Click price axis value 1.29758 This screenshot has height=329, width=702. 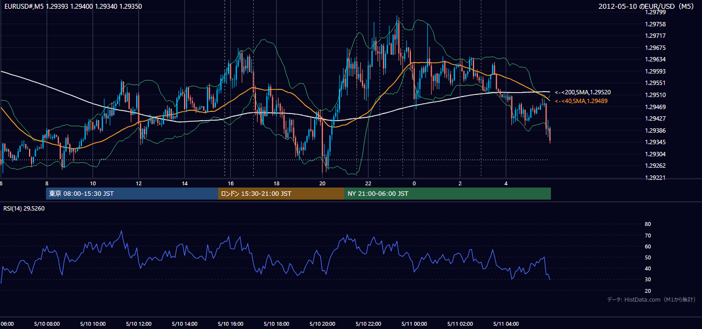pos(655,24)
